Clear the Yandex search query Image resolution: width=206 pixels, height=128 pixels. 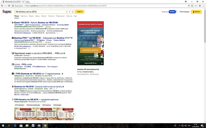(x=67, y=12)
